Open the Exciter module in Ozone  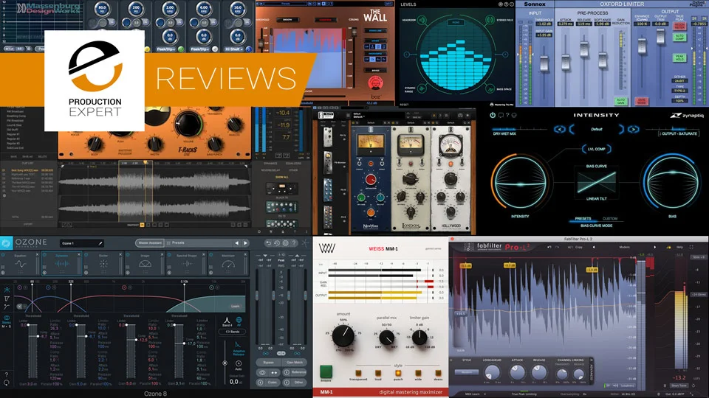coord(103,263)
